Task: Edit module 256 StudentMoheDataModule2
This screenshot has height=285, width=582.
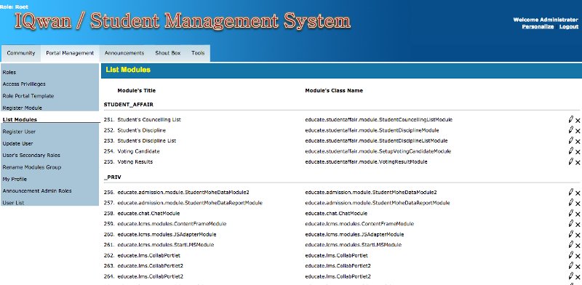Action: pos(571,192)
